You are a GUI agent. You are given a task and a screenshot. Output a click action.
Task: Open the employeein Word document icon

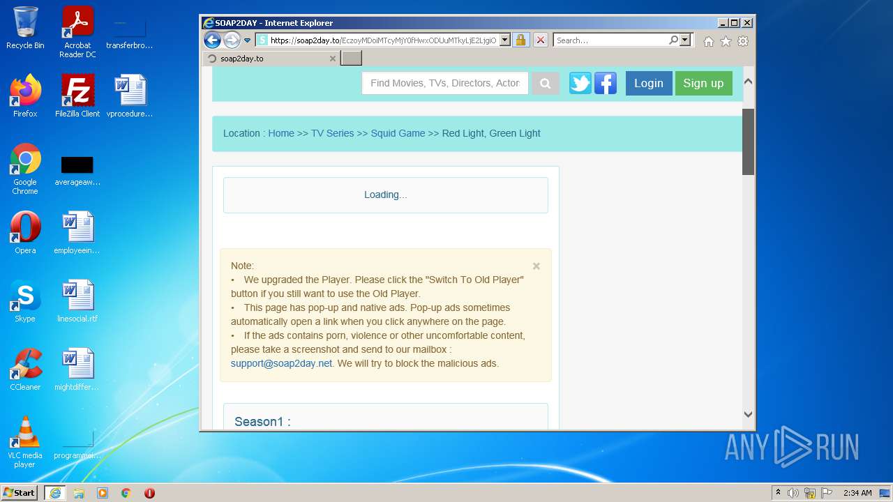(x=77, y=233)
